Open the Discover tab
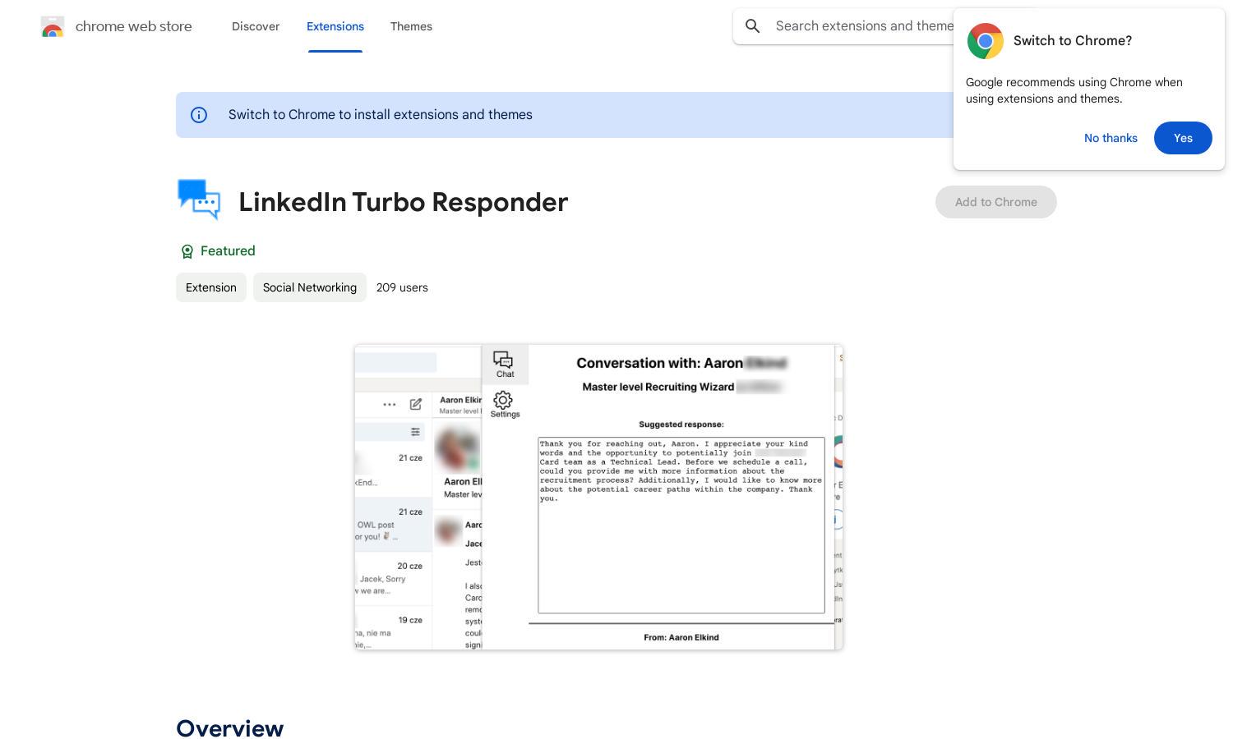 (x=256, y=26)
